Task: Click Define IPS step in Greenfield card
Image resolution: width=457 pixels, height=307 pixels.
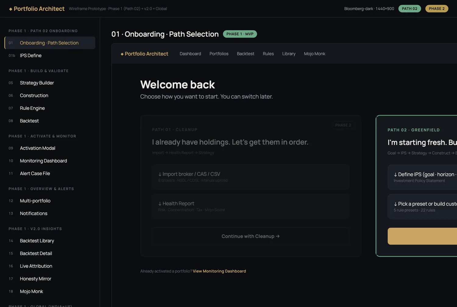Action: [422, 177]
